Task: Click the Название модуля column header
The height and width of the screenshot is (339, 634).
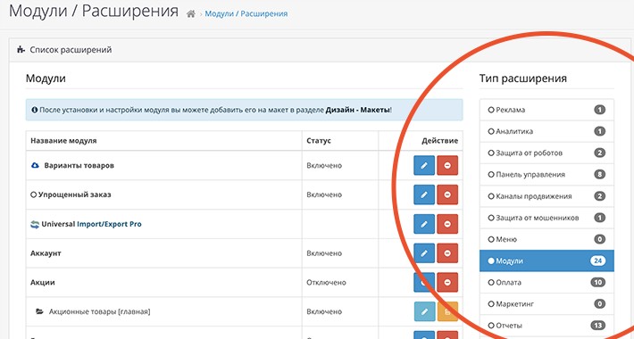Action: click(63, 141)
